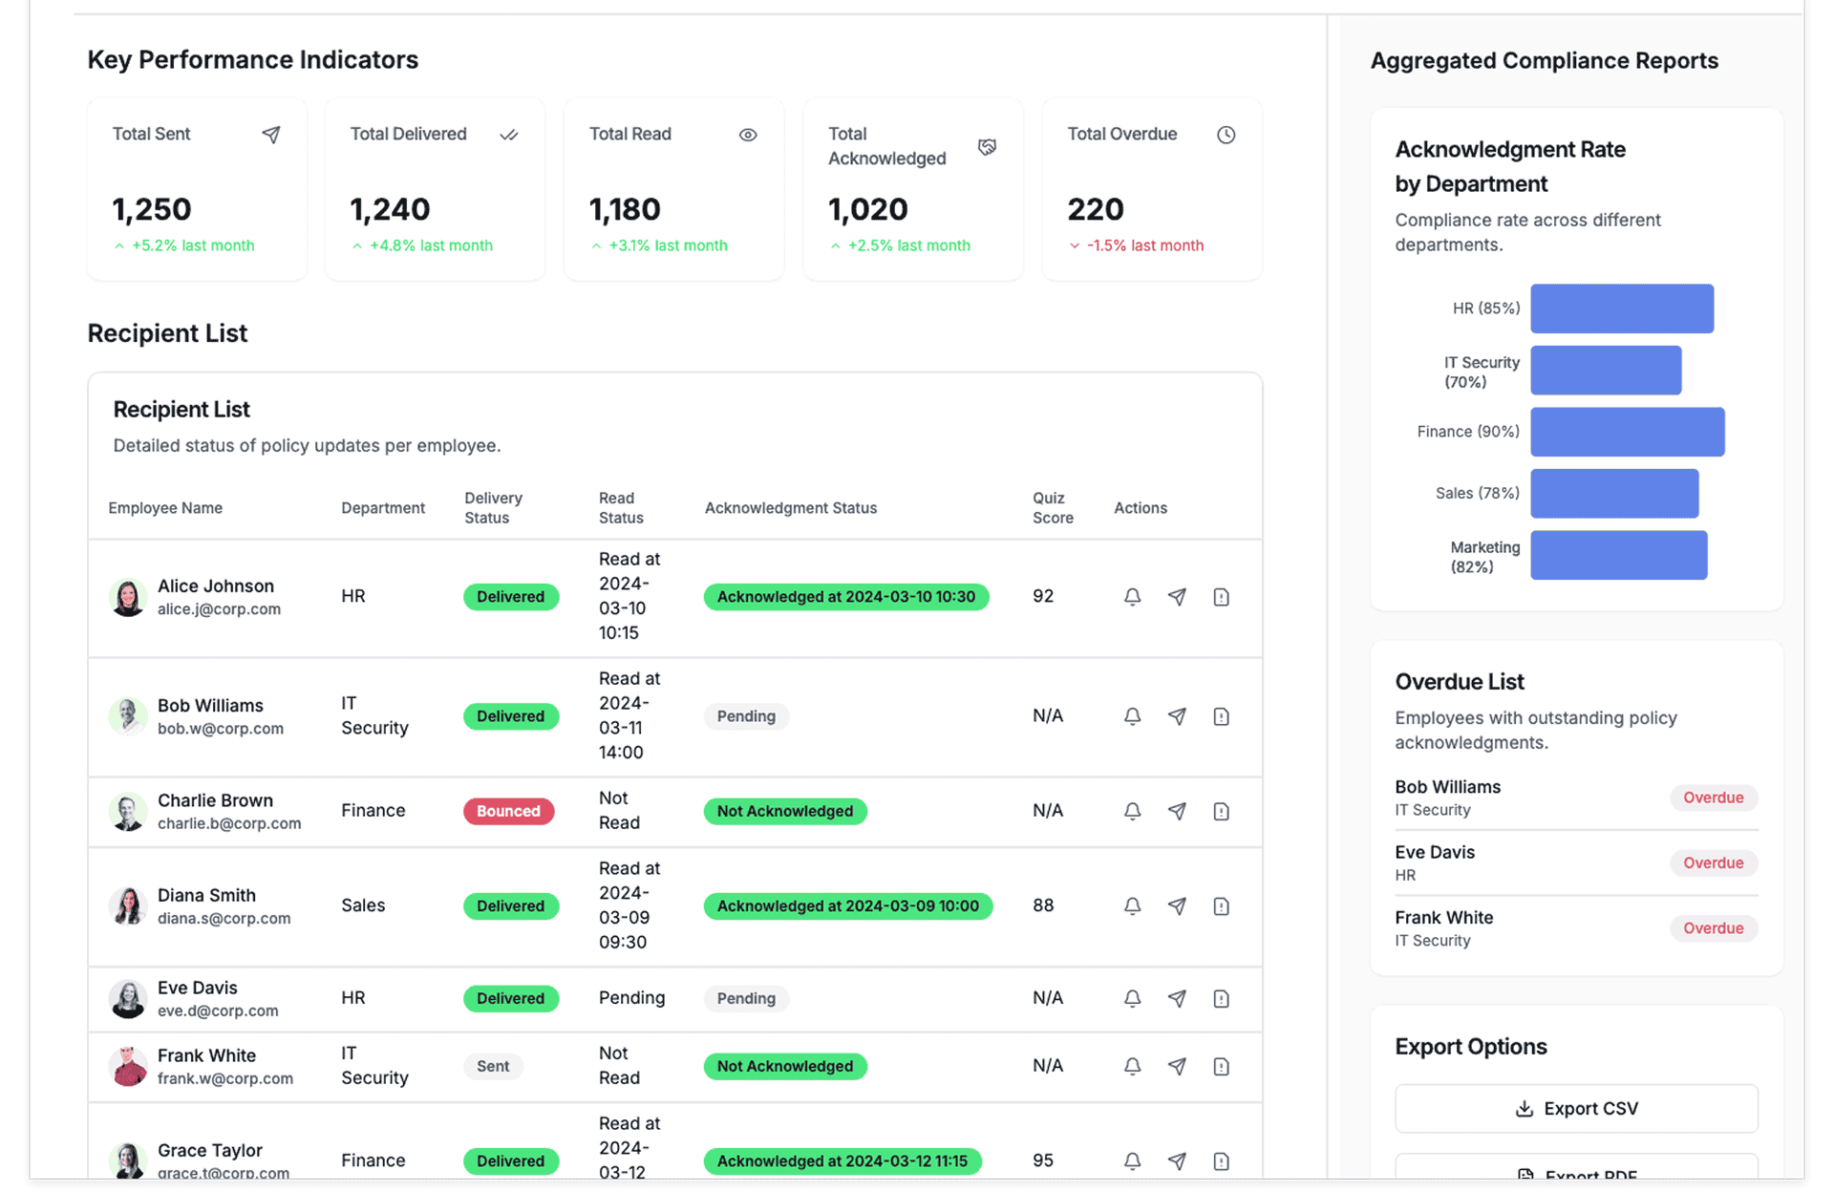Click the clock icon on the Total Overdue card
This screenshot has height=1192, width=1834.
(1226, 135)
